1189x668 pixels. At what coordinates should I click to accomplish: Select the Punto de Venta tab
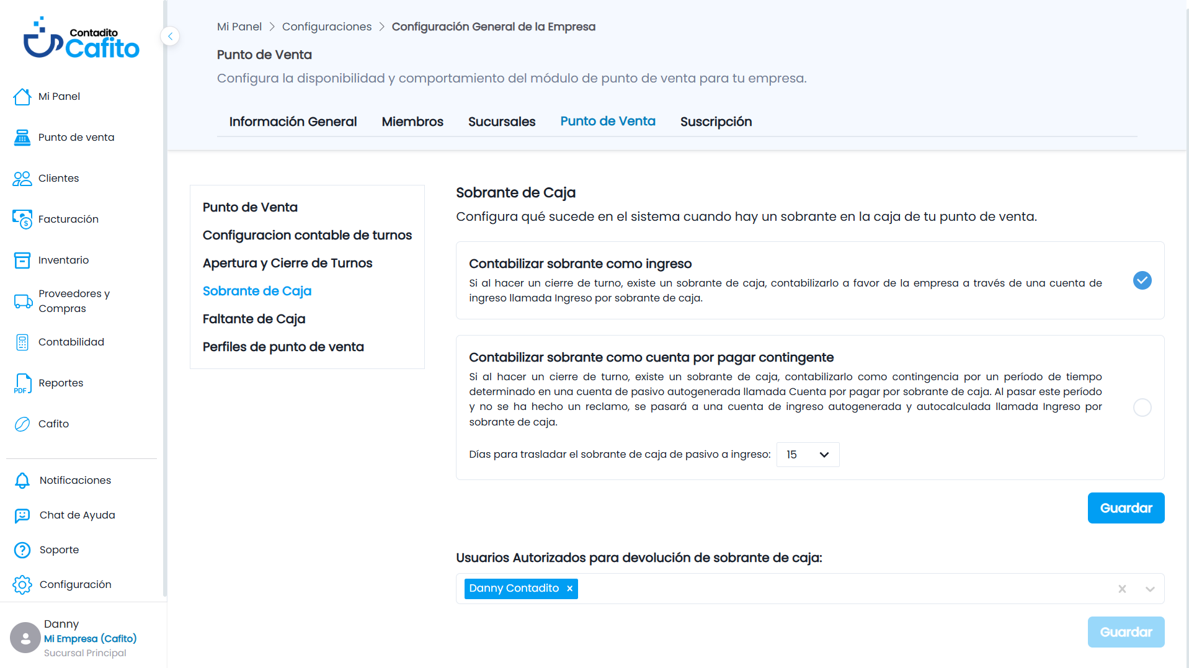pos(608,121)
